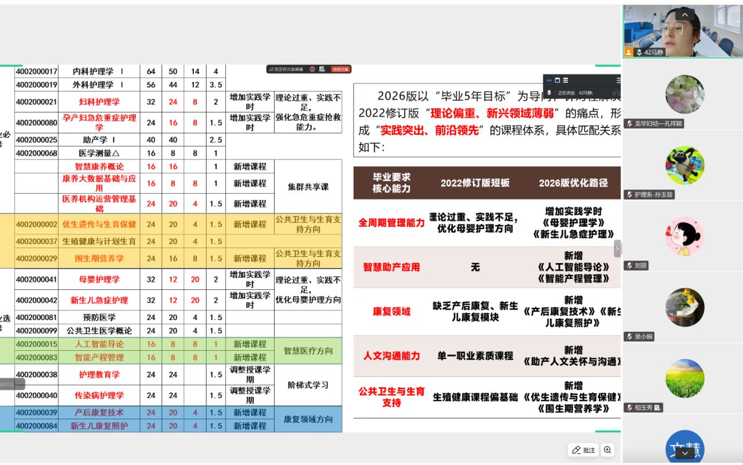Click the zoom magnifier icon beside 批注

click(607, 450)
